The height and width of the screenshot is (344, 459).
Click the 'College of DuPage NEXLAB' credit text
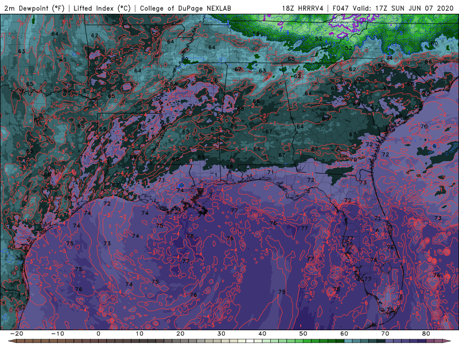click(185, 8)
